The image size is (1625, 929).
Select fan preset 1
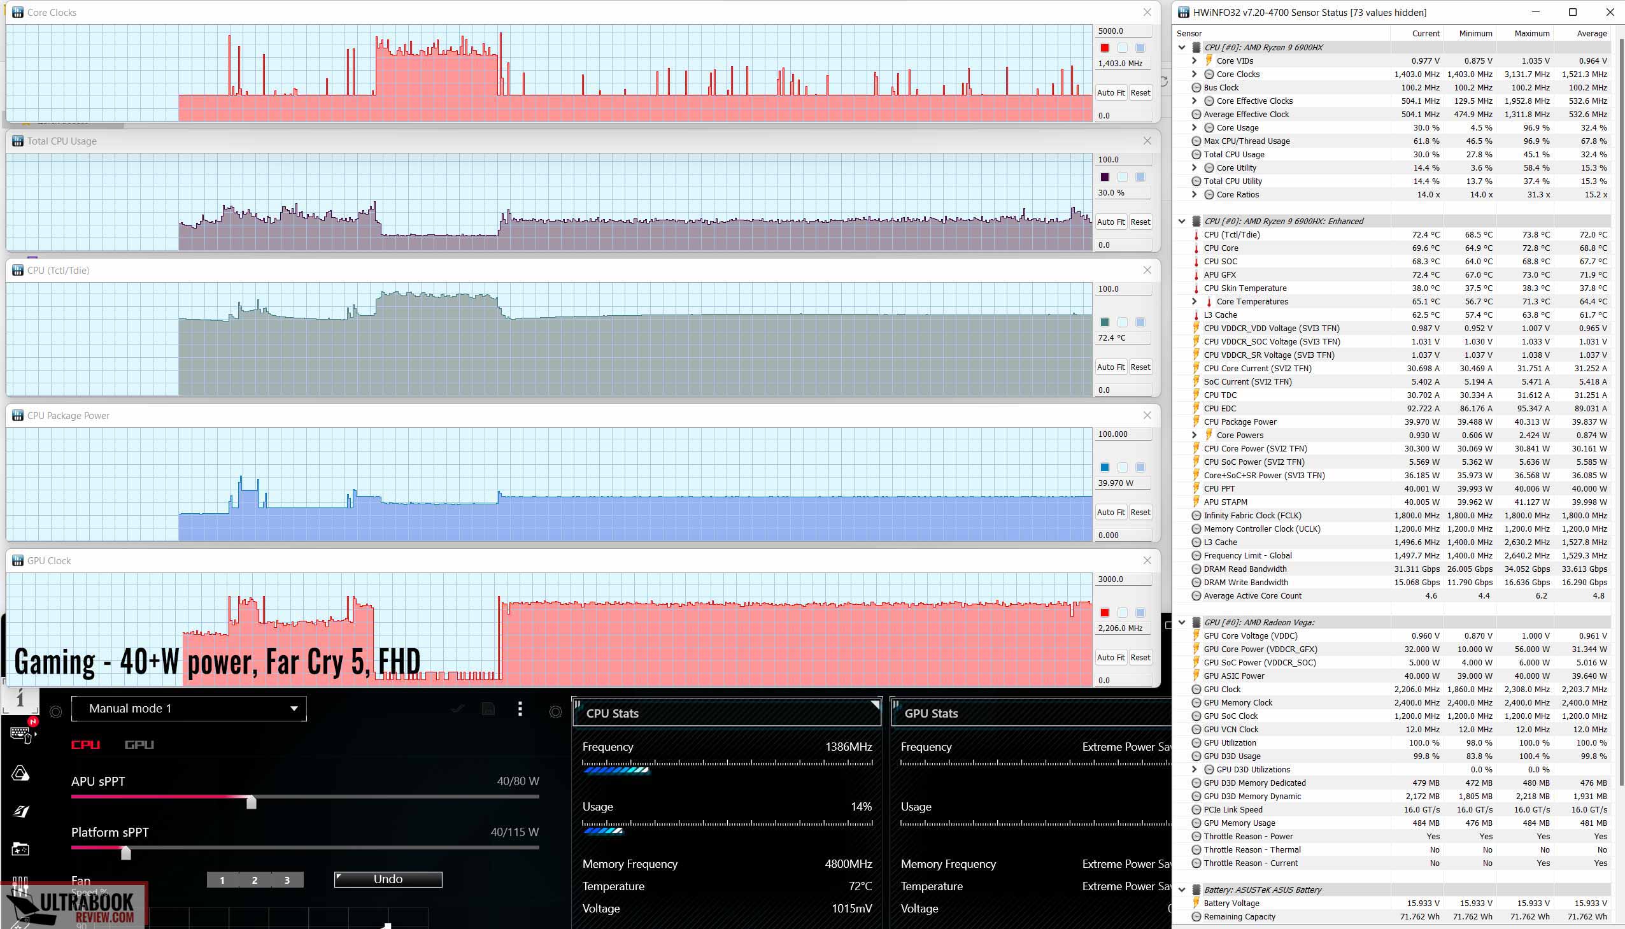coord(222,880)
